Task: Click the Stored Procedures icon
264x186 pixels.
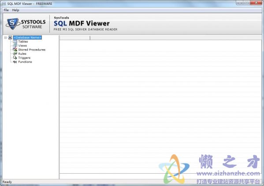Action: (15, 50)
